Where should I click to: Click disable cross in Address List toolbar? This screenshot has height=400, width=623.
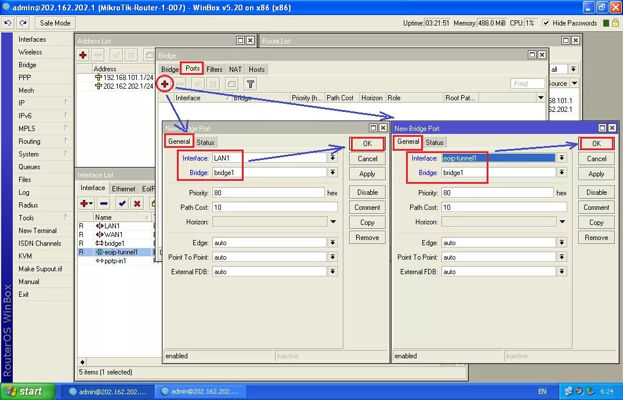[132, 55]
